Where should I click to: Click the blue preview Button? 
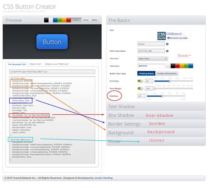[52, 42]
